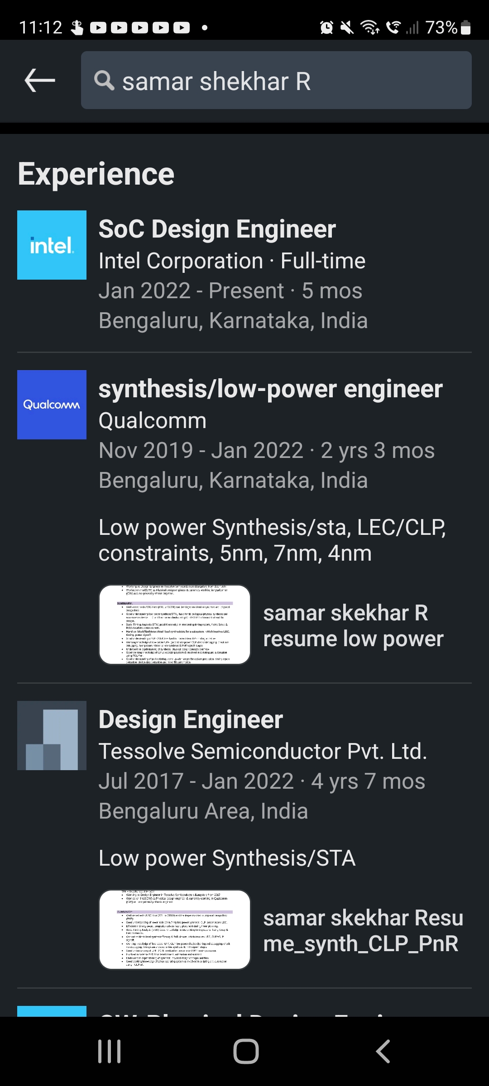Image resolution: width=489 pixels, height=1086 pixels.
Task: Open the Qualcomm company logo
Action: click(x=52, y=405)
